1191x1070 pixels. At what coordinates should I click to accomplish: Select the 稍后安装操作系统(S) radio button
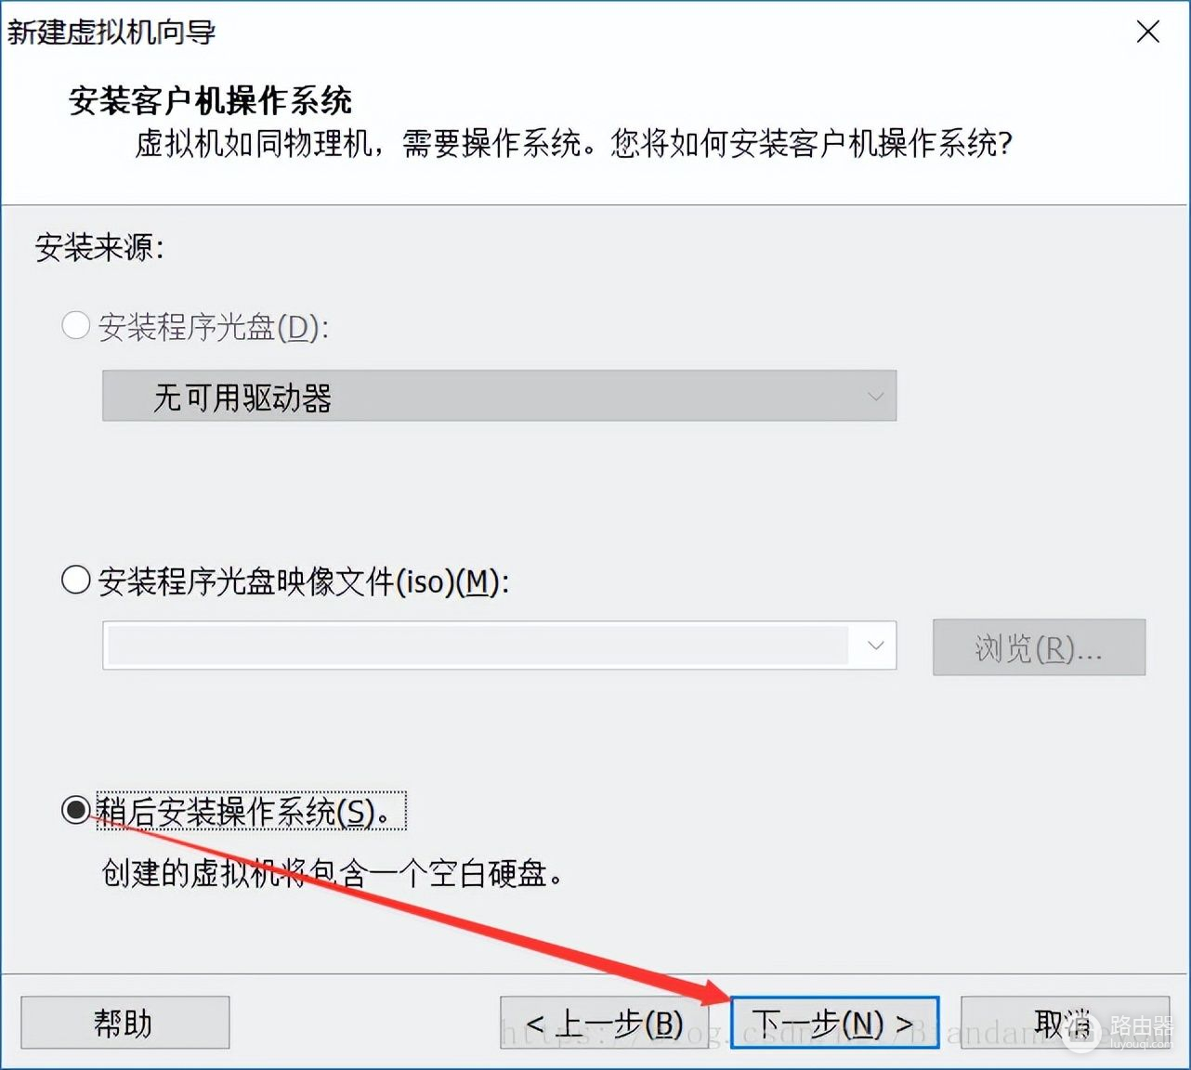pyautogui.click(x=76, y=810)
